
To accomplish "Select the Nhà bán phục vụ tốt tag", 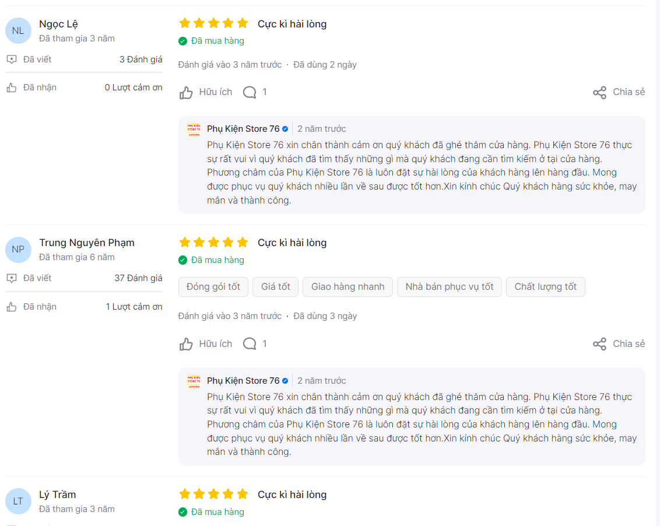I will pos(449,287).
